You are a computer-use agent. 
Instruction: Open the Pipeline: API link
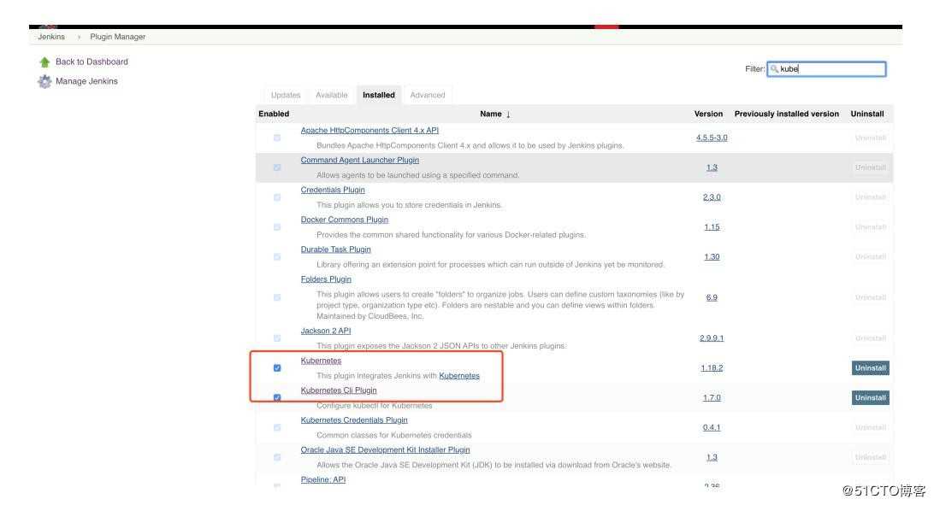click(322, 479)
